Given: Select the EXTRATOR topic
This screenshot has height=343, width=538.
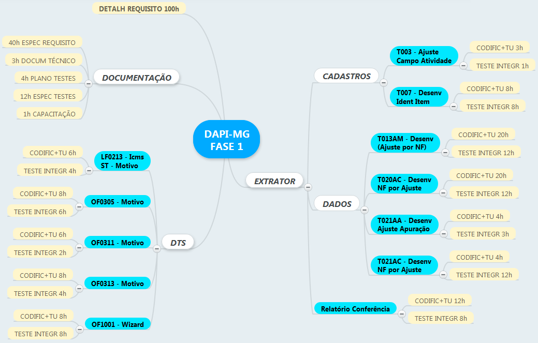Looking at the screenshot, I should pyautogui.click(x=274, y=181).
